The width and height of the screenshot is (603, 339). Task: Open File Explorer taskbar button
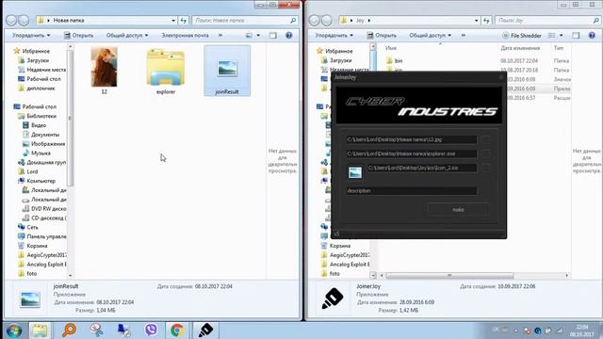coord(40,331)
